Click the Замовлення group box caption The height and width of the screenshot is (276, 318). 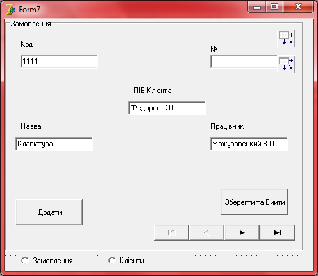coord(31,24)
